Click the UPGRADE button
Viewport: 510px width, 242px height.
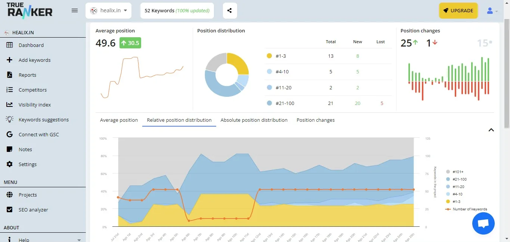[458, 10]
